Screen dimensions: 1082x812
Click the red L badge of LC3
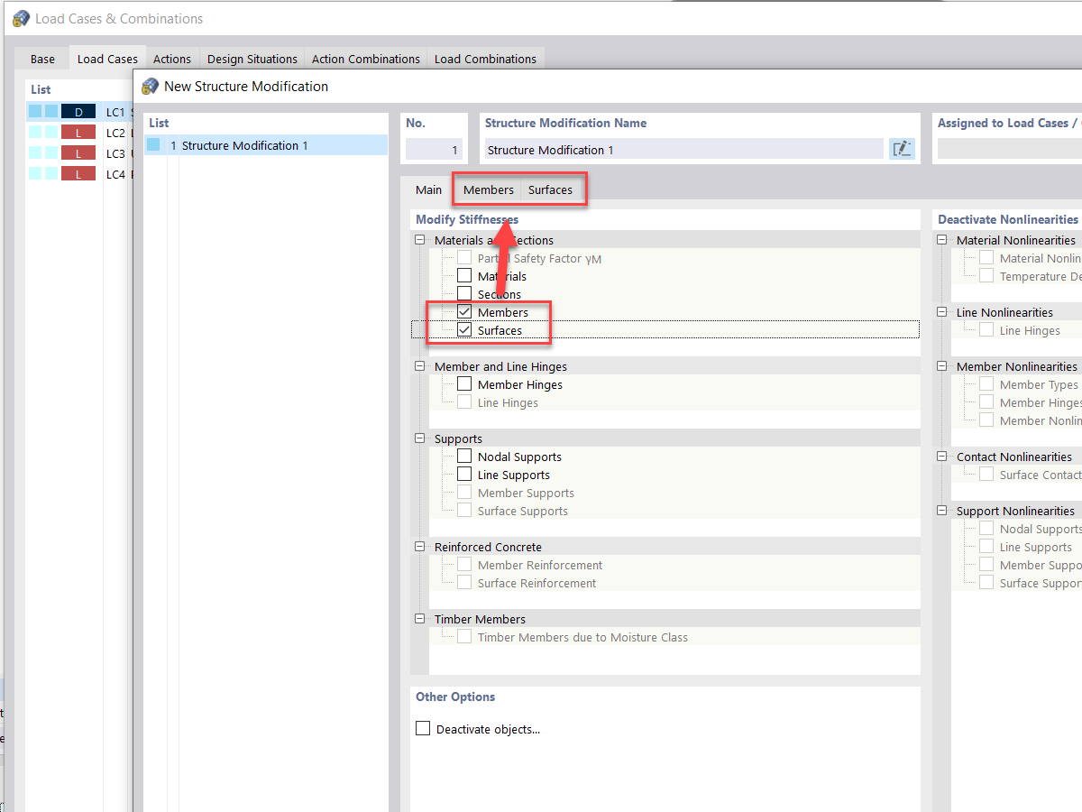78,153
